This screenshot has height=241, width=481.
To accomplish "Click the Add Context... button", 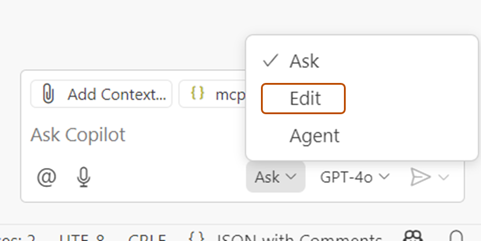I will [x=102, y=94].
